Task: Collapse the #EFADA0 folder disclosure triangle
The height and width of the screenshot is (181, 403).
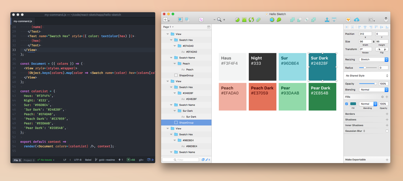Action: point(175,46)
